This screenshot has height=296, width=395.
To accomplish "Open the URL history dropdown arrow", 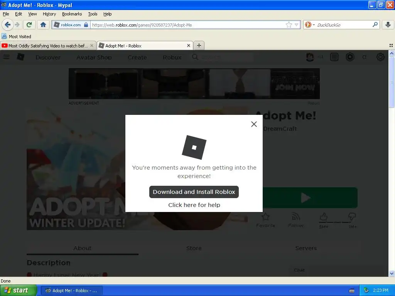I will click(x=296, y=25).
